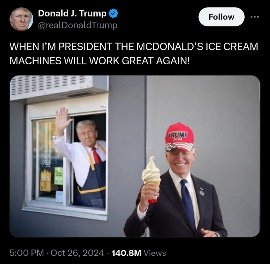Open the Donald J. Trump display name

(x=72, y=14)
